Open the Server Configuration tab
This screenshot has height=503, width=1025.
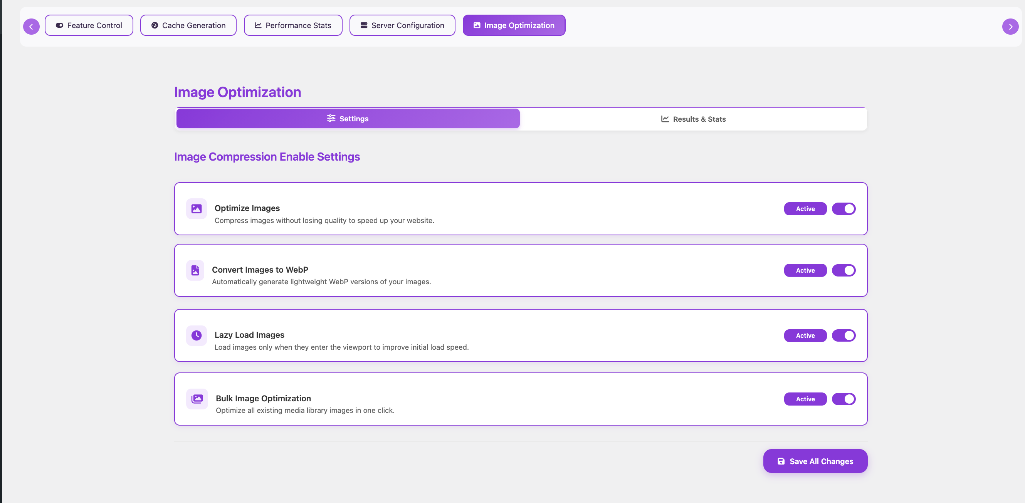point(402,25)
